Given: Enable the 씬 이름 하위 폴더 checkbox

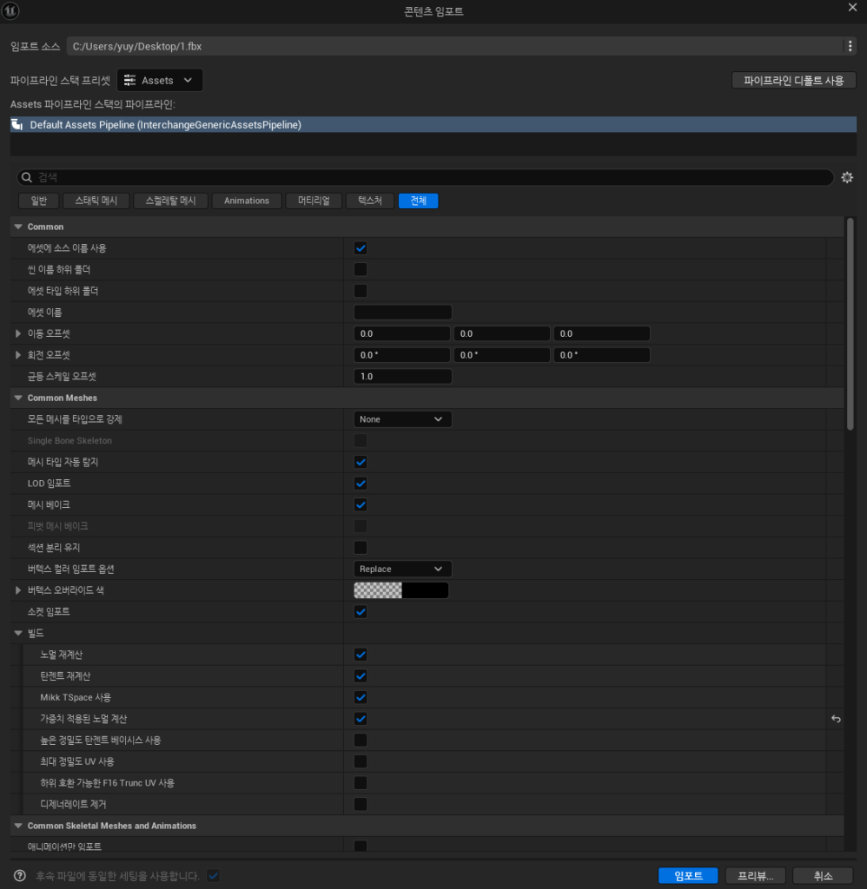Looking at the screenshot, I should pos(361,269).
